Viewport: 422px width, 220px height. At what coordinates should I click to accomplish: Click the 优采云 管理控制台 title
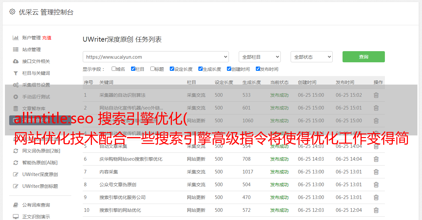(46, 12)
